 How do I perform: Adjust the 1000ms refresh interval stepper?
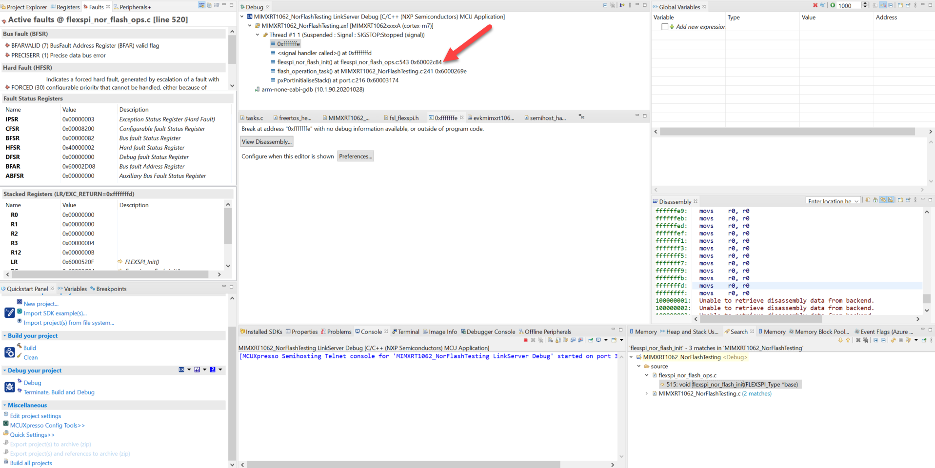[x=865, y=6]
